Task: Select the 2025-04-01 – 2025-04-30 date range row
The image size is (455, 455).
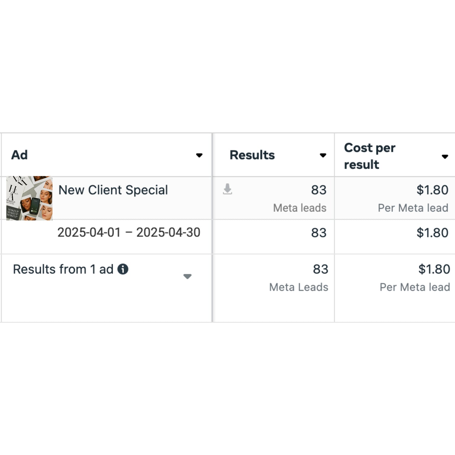Action: pos(129,233)
